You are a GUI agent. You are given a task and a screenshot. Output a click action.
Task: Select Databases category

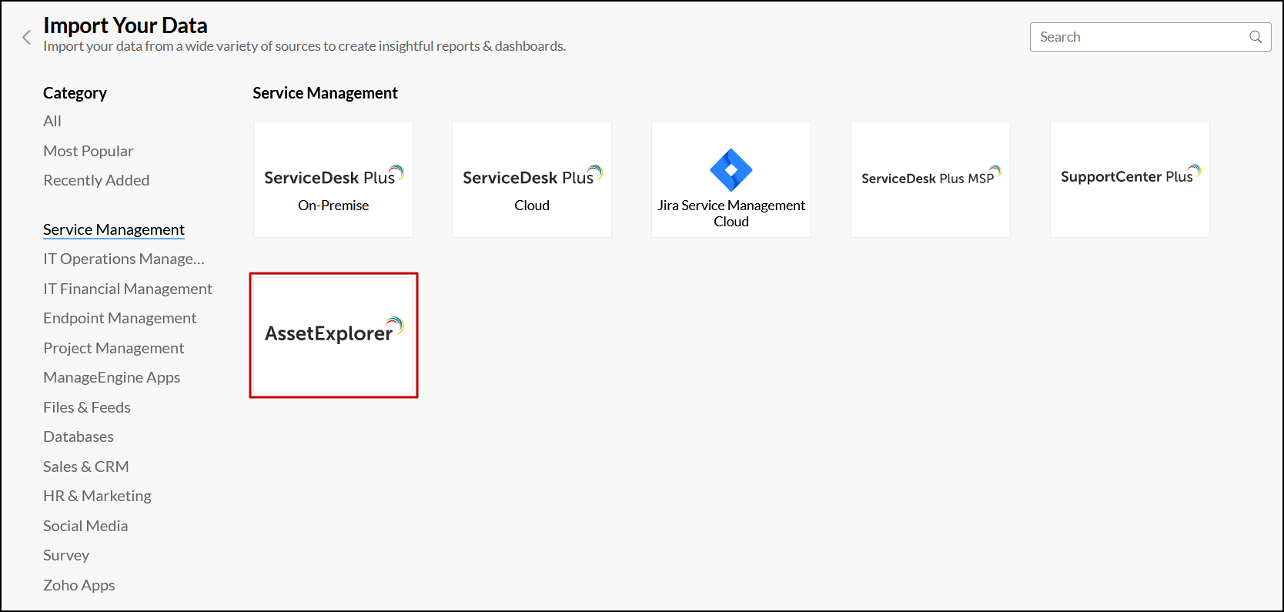79,436
